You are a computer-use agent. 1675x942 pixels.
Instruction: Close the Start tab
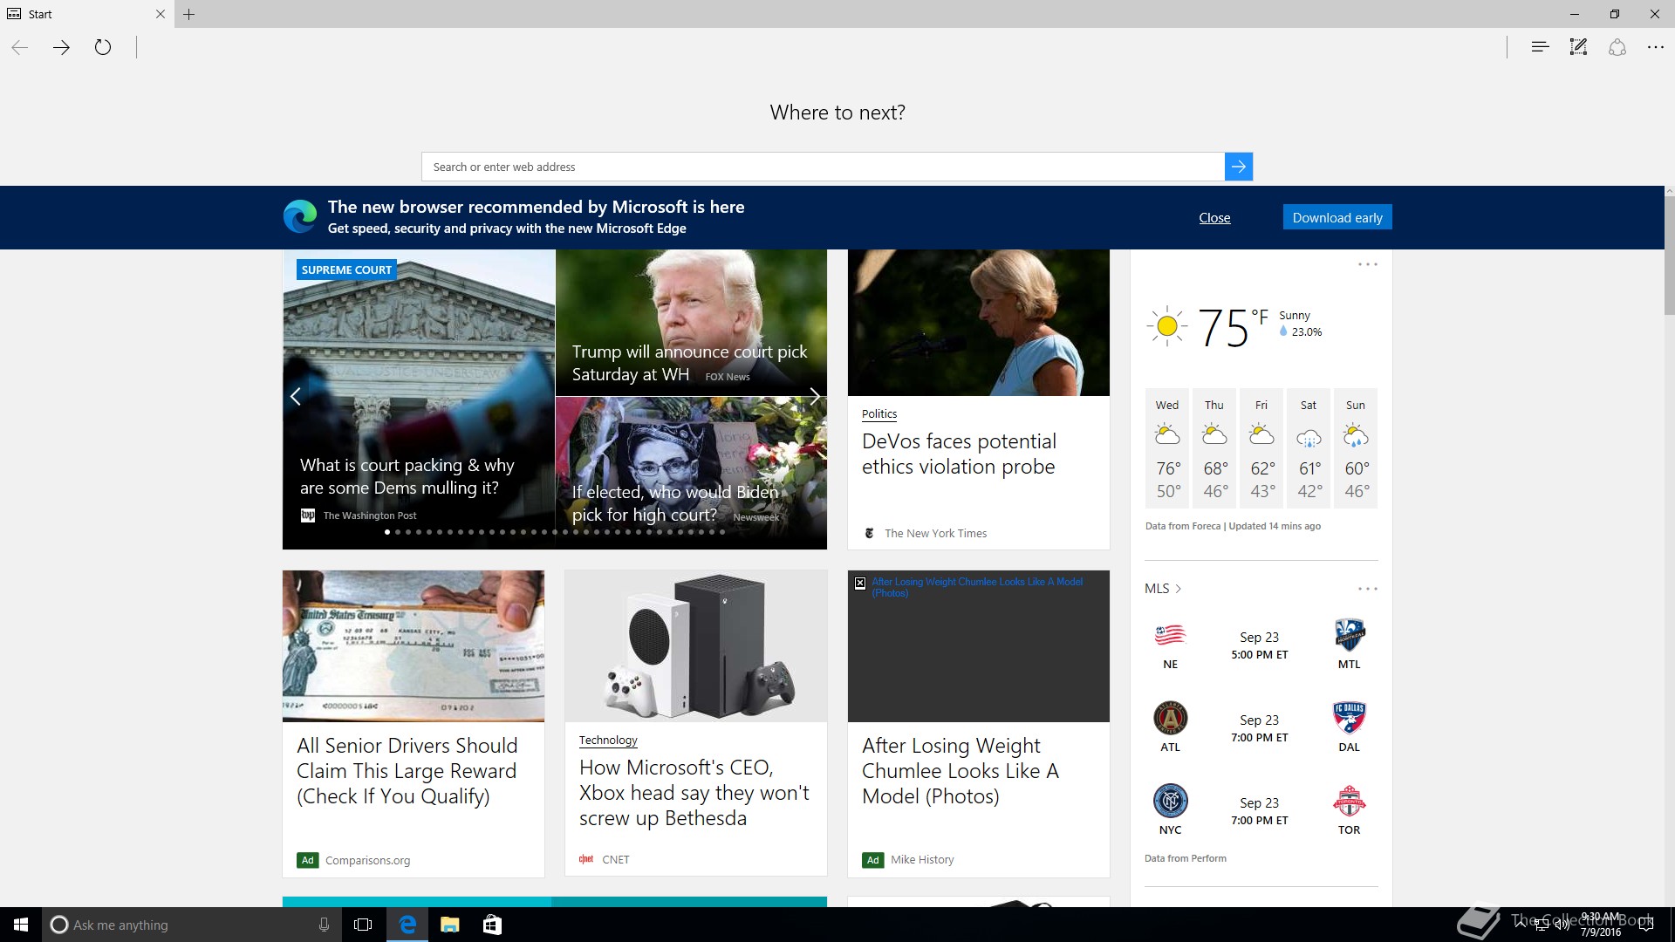coord(160,14)
